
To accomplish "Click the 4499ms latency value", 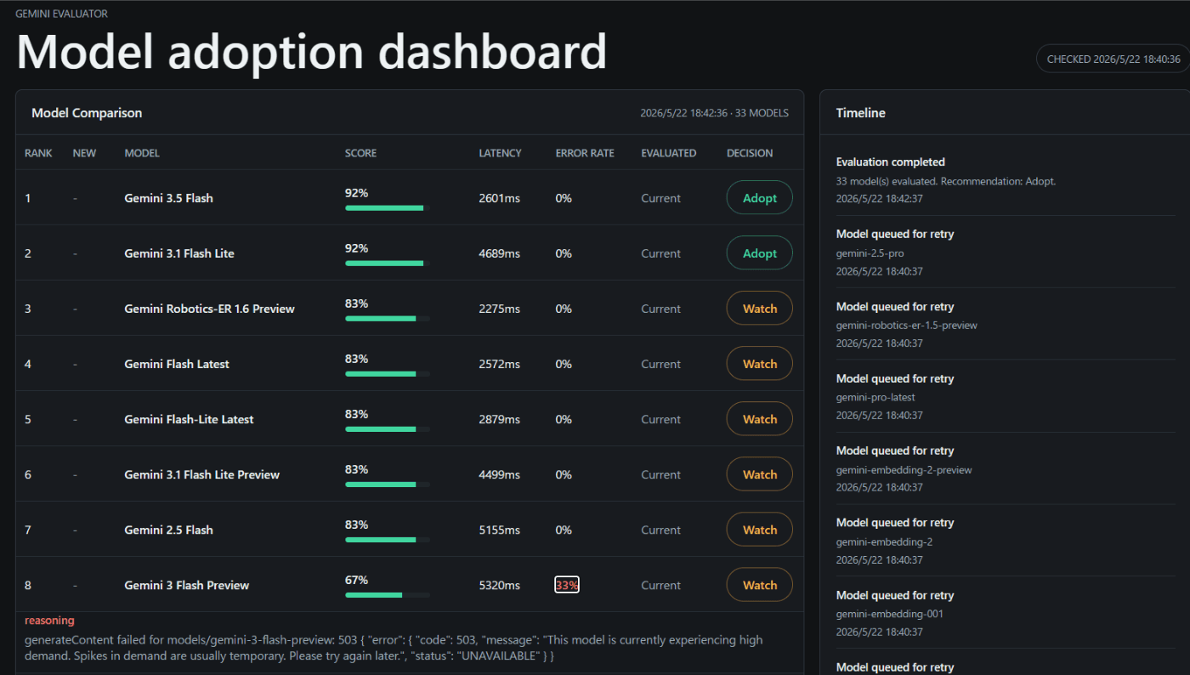I will 499,474.
